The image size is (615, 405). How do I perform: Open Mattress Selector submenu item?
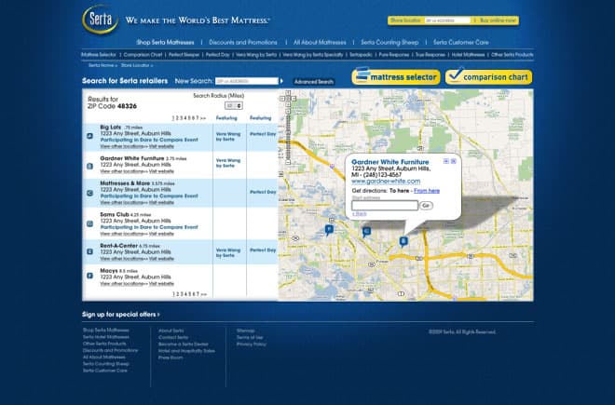pos(99,55)
